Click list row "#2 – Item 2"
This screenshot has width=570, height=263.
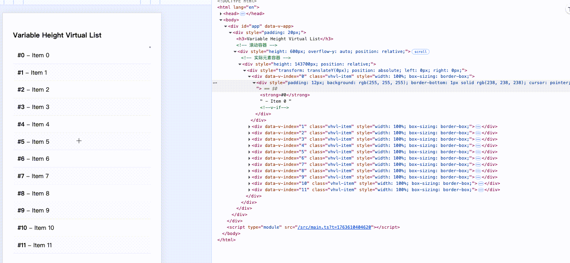[82, 90]
